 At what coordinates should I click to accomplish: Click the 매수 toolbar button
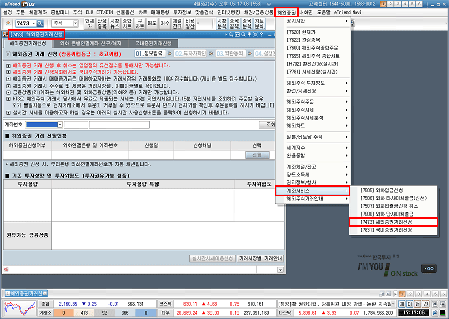click(165, 23)
